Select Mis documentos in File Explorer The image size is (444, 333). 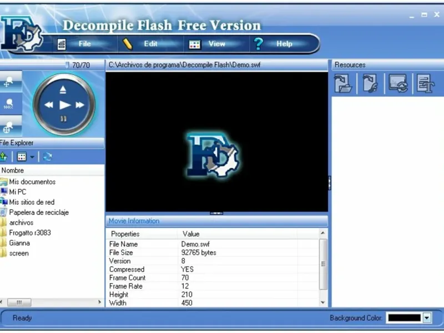click(x=32, y=182)
